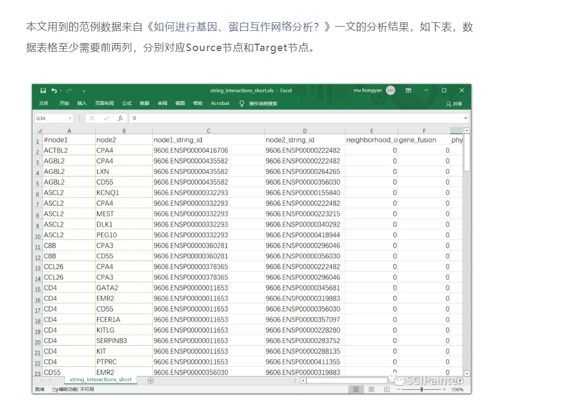Click the Select All corner triangle
Screen dimensions: 567x410
pos(39,131)
